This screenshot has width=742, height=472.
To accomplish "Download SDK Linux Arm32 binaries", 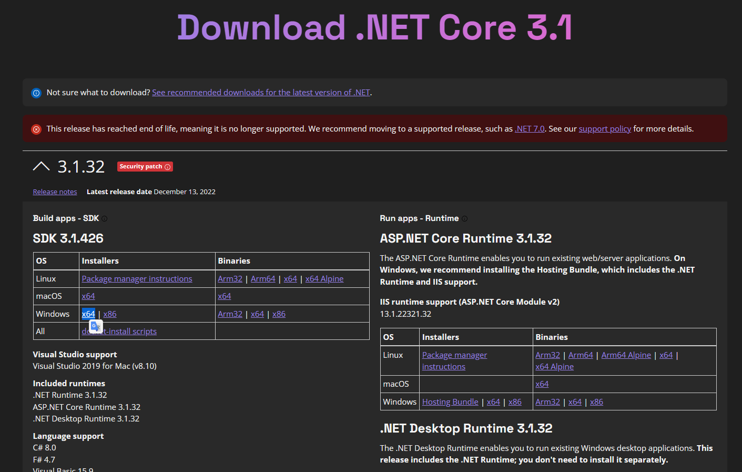I will coord(230,279).
